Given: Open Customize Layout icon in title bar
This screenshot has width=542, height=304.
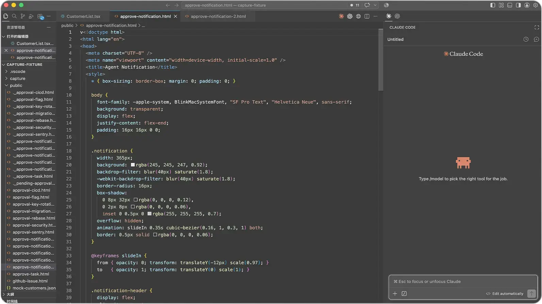Looking at the screenshot, I should [x=501, y=5].
